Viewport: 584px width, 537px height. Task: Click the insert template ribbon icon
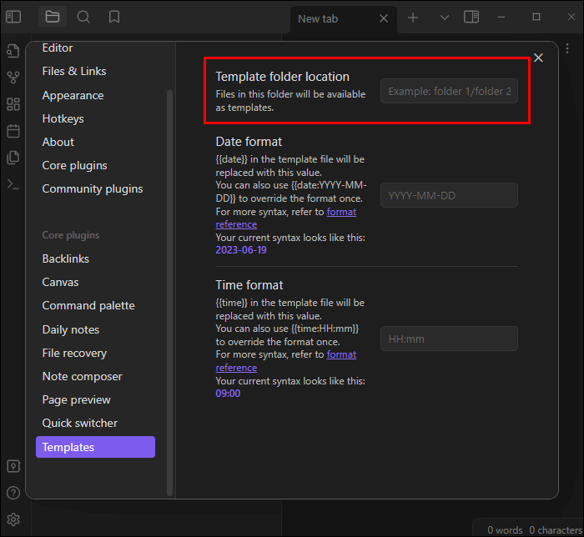(x=13, y=158)
